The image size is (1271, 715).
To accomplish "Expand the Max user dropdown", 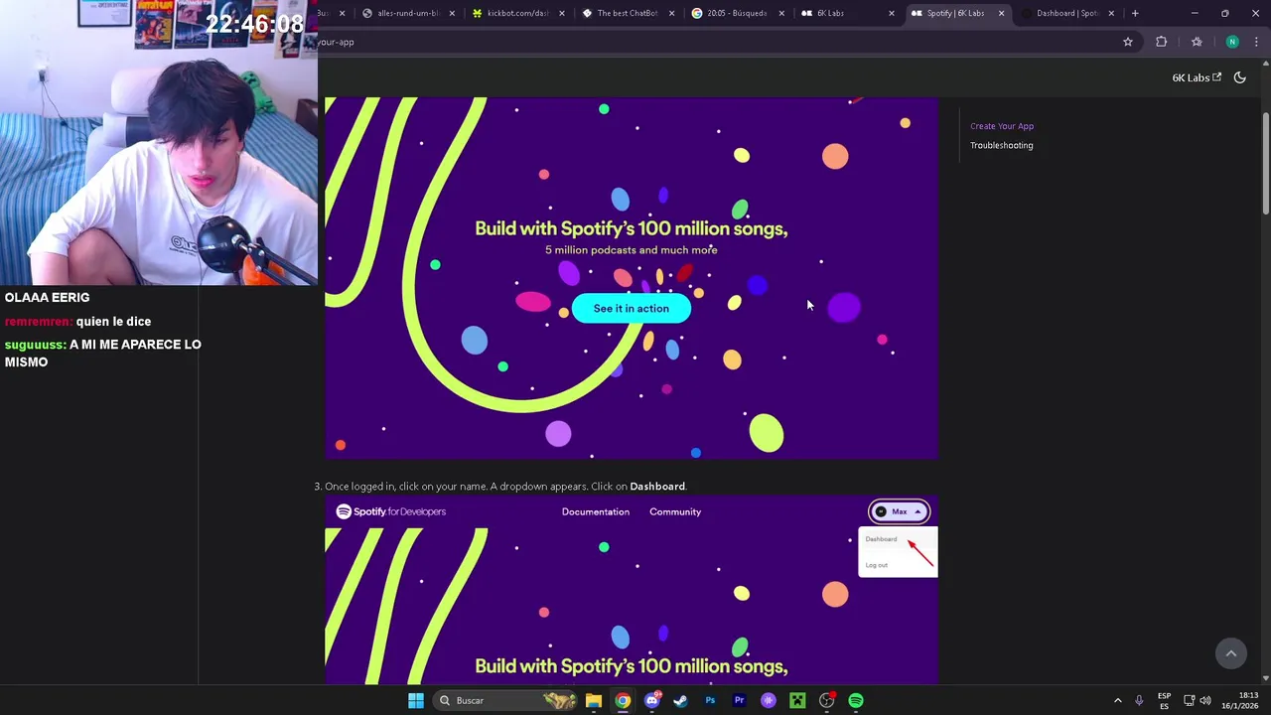I will click(899, 511).
